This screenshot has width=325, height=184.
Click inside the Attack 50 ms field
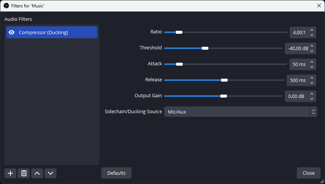[x=299, y=64]
